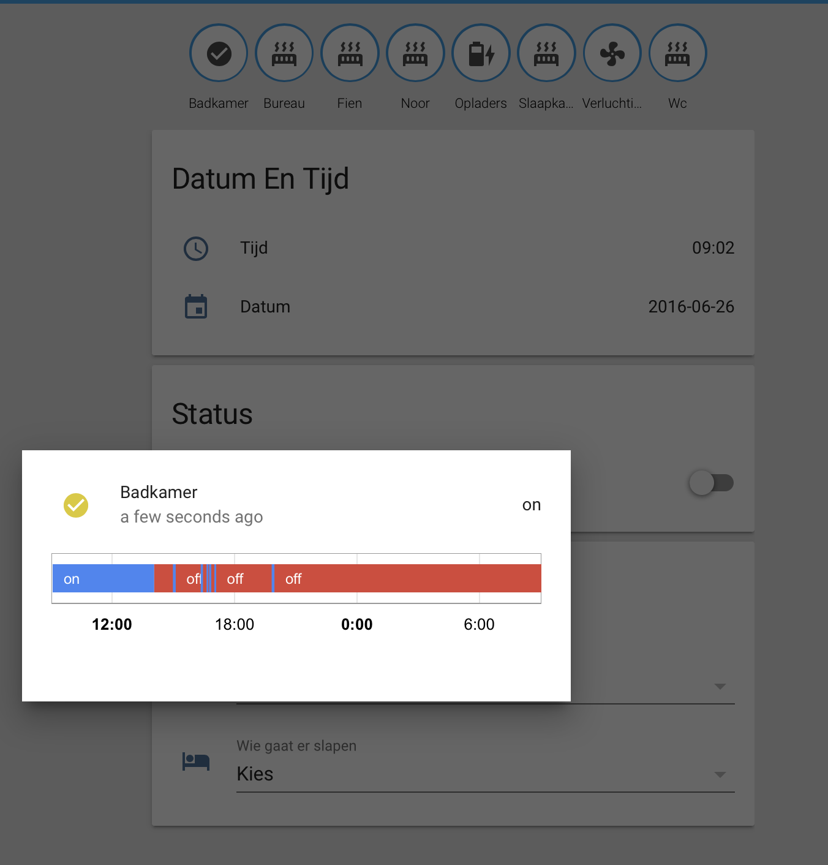Click the calendar icon next to Datum
The width and height of the screenshot is (828, 865).
(196, 306)
